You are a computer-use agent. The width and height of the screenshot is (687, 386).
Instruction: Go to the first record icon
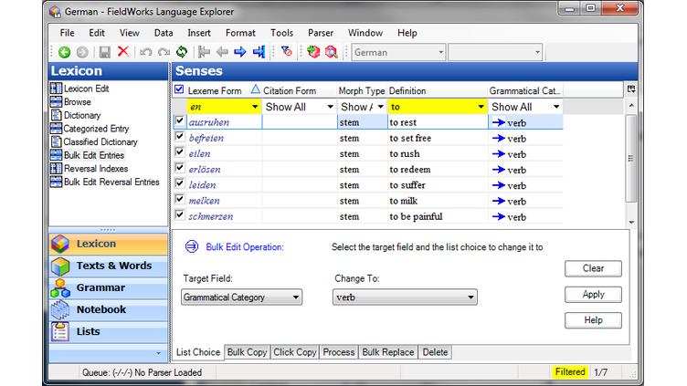(204, 52)
